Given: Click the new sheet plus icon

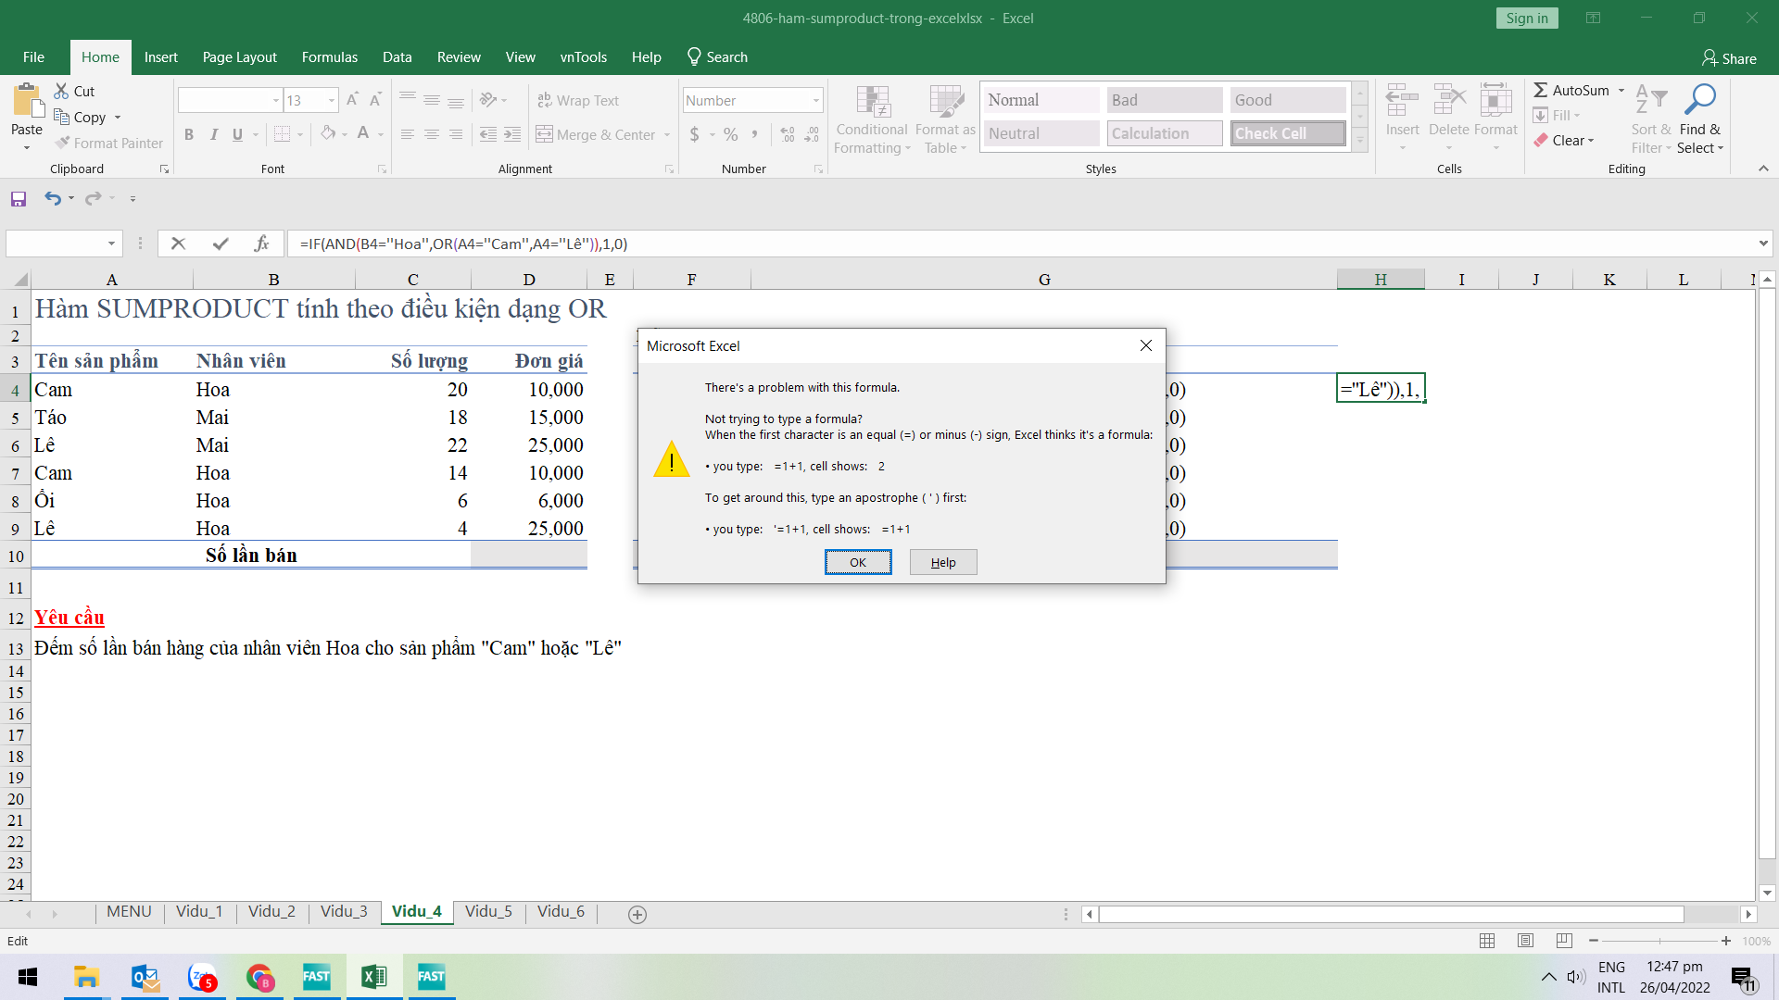Looking at the screenshot, I should click(x=637, y=915).
